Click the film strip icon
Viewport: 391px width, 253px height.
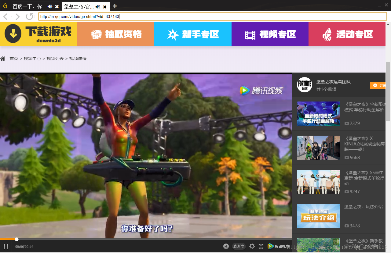click(250, 35)
